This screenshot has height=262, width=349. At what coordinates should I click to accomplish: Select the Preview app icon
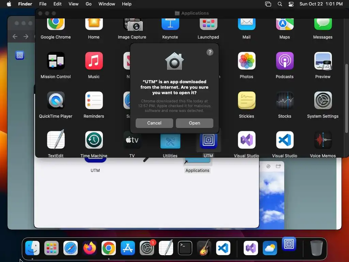(x=323, y=61)
